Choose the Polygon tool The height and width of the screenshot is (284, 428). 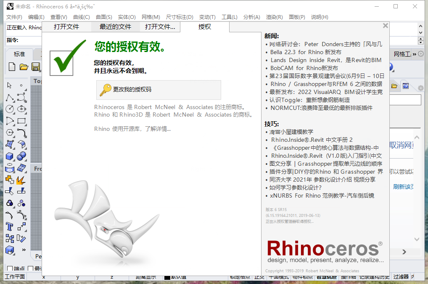[x=10, y=133]
